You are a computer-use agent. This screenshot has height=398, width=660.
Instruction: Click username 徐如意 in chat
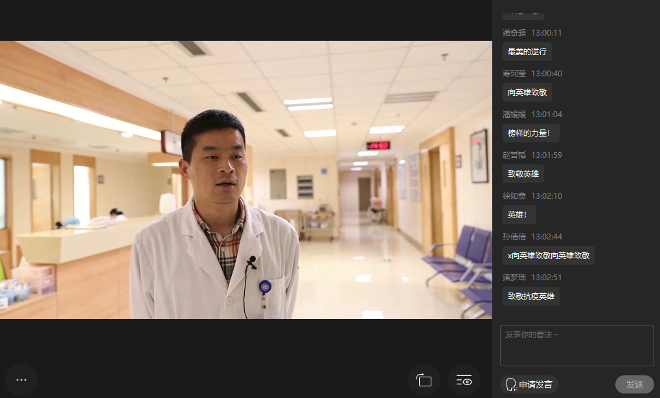tap(514, 195)
